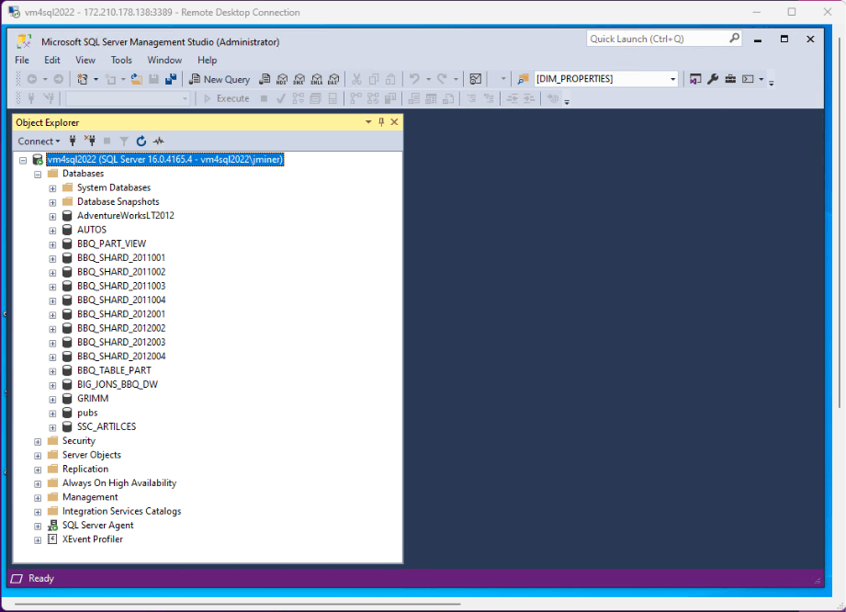This screenshot has height=612, width=846.
Task: Click the XEvent Profiler icon
Action: pos(52,538)
